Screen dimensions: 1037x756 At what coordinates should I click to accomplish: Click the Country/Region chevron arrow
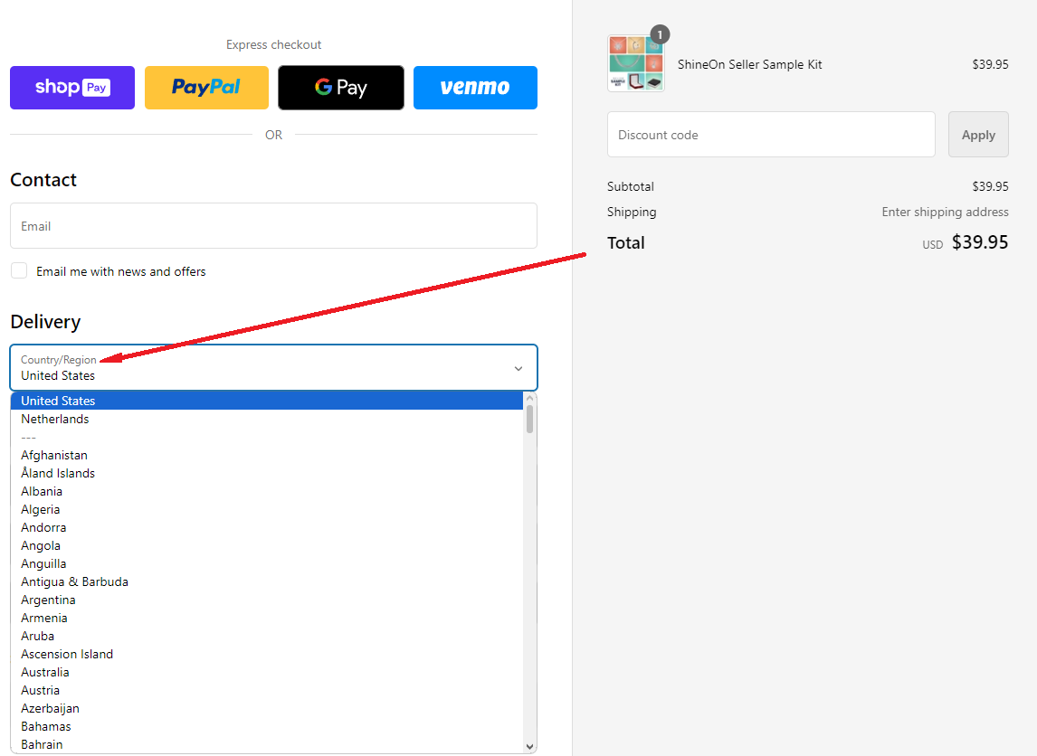pyautogui.click(x=518, y=368)
